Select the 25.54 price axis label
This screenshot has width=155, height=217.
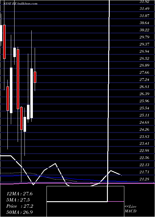click(x=144, y=108)
